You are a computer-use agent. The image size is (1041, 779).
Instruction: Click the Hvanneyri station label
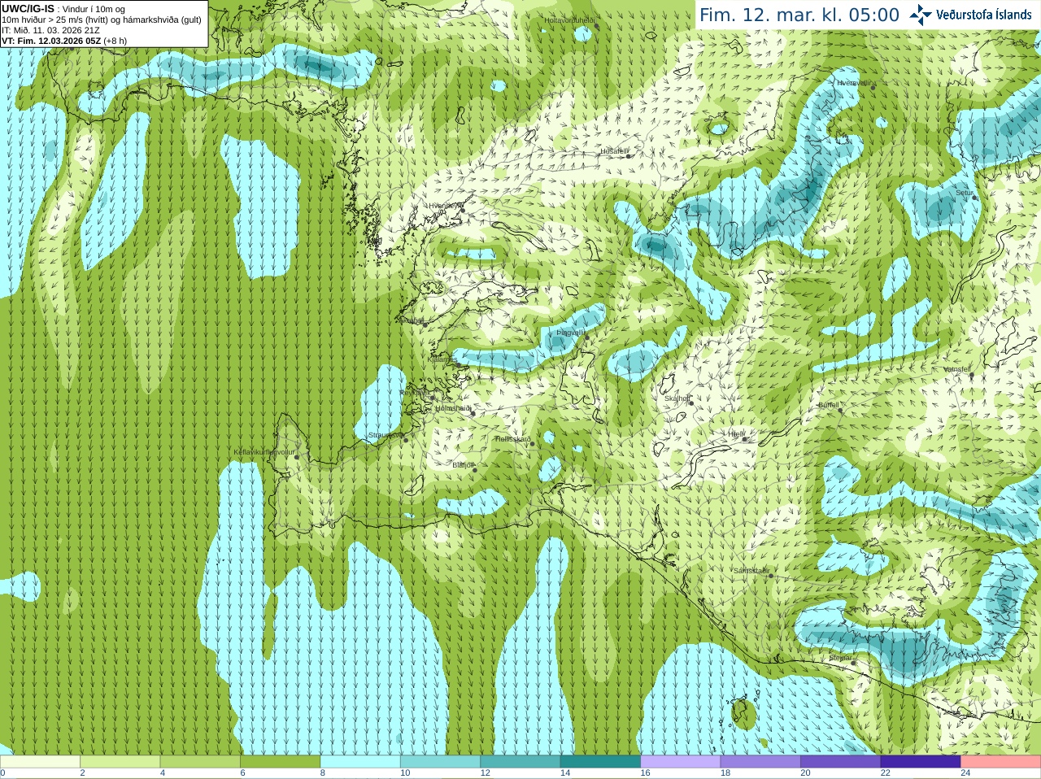(x=445, y=206)
